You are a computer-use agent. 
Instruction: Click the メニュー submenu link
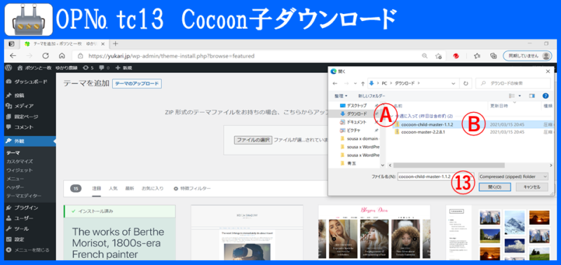[x=15, y=179]
